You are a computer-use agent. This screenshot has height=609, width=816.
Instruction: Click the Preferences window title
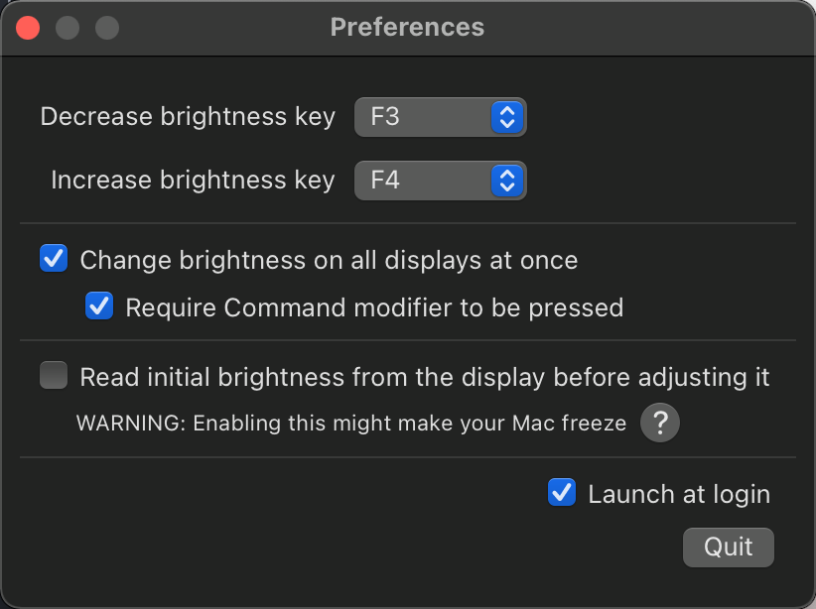point(407,27)
